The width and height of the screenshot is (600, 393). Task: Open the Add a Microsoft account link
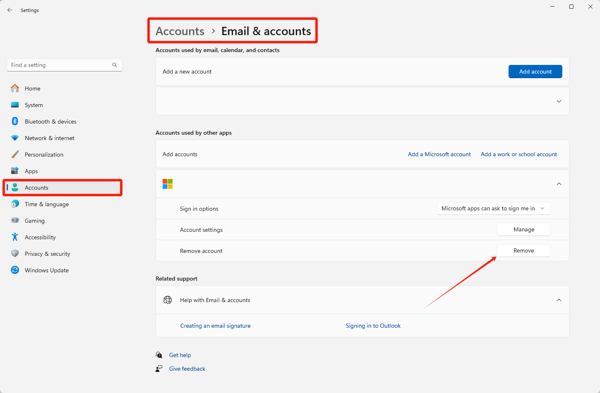(x=439, y=154)
